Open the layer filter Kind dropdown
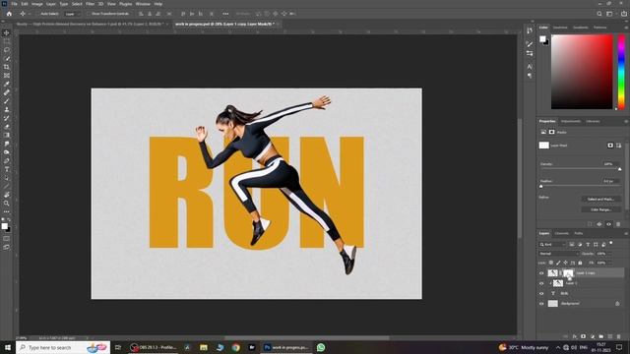The image size is (630, 354). coord(552,244)
